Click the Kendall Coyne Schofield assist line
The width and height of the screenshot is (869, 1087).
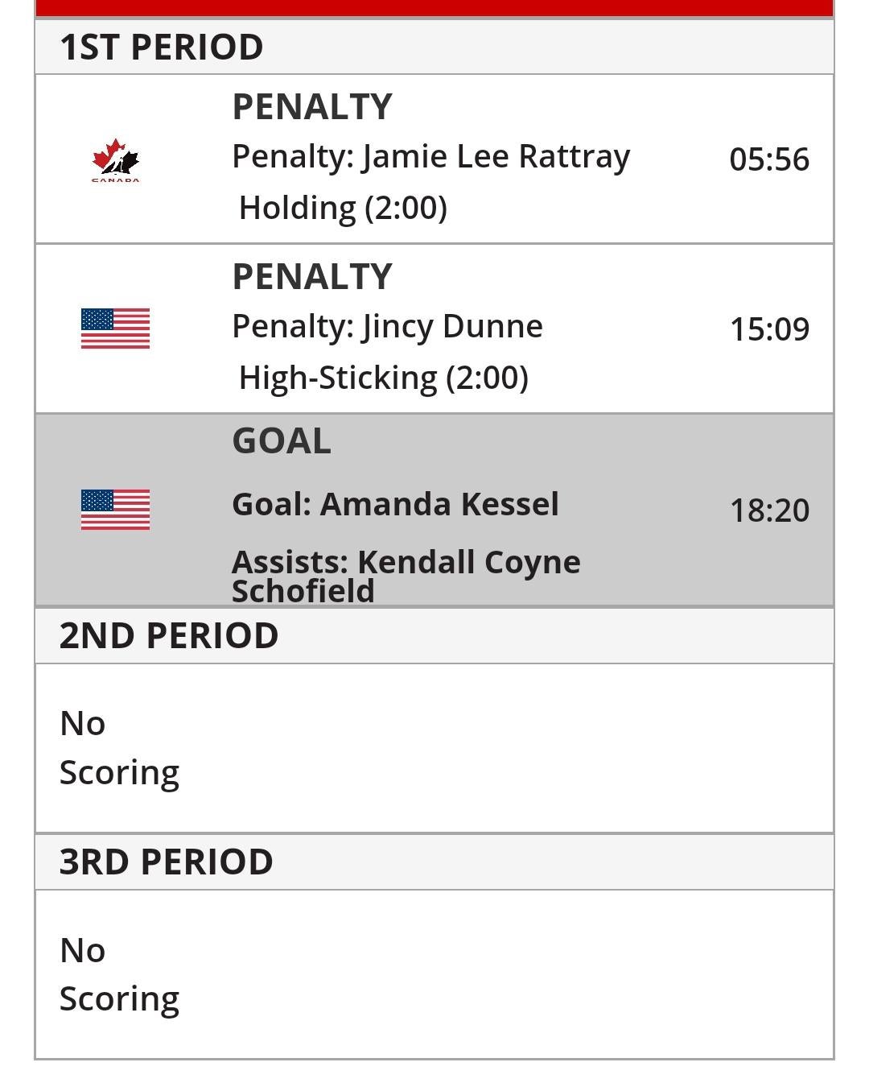point(406,576)
